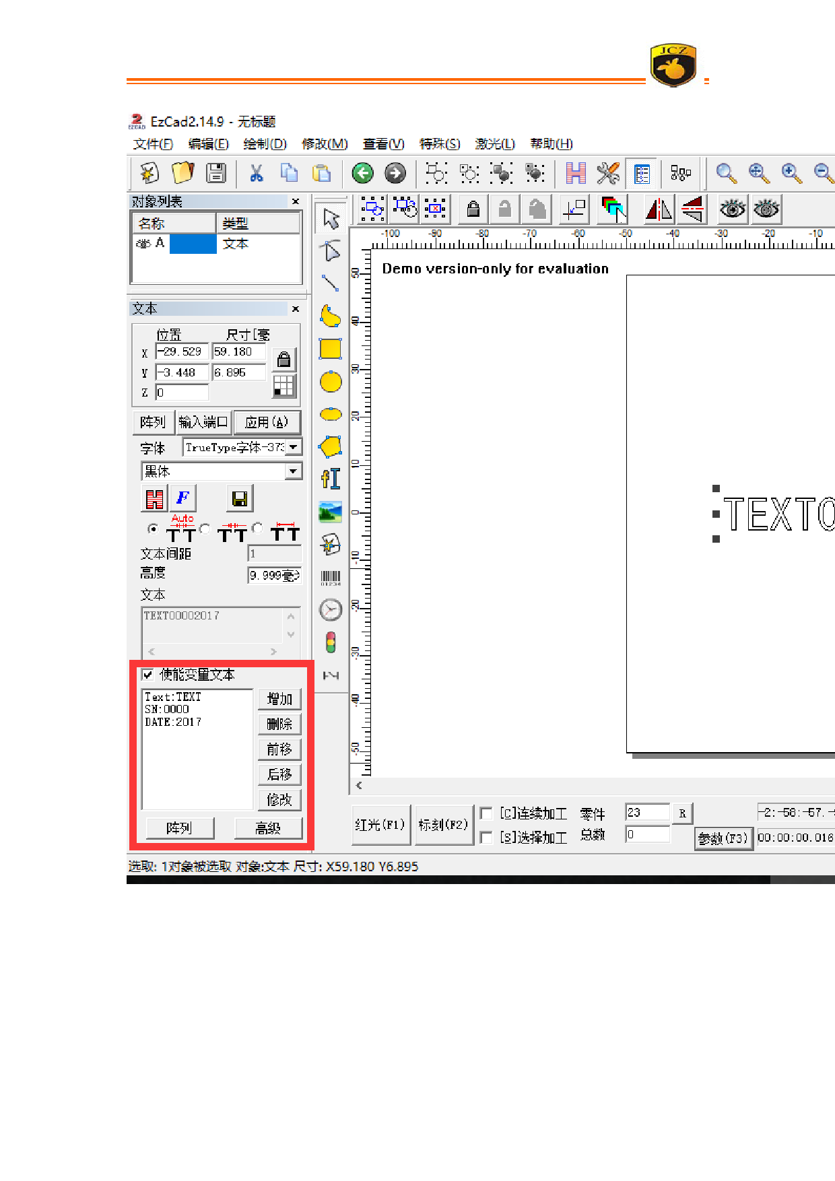Image resolution: width=835 pixels, height=1181 pixels.
Task: Select the Auto text spacing radio button
Action: (153, 529)
